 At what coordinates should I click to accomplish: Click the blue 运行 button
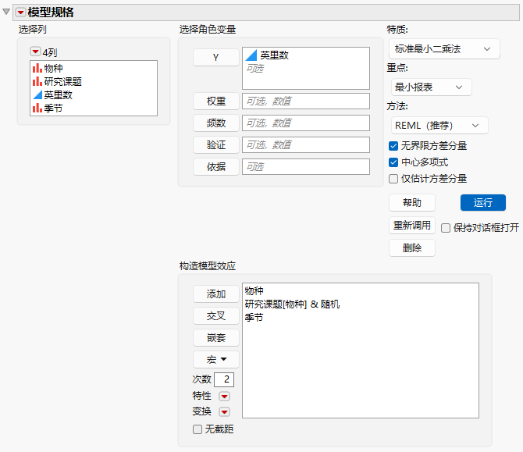[x=483, y=203]
